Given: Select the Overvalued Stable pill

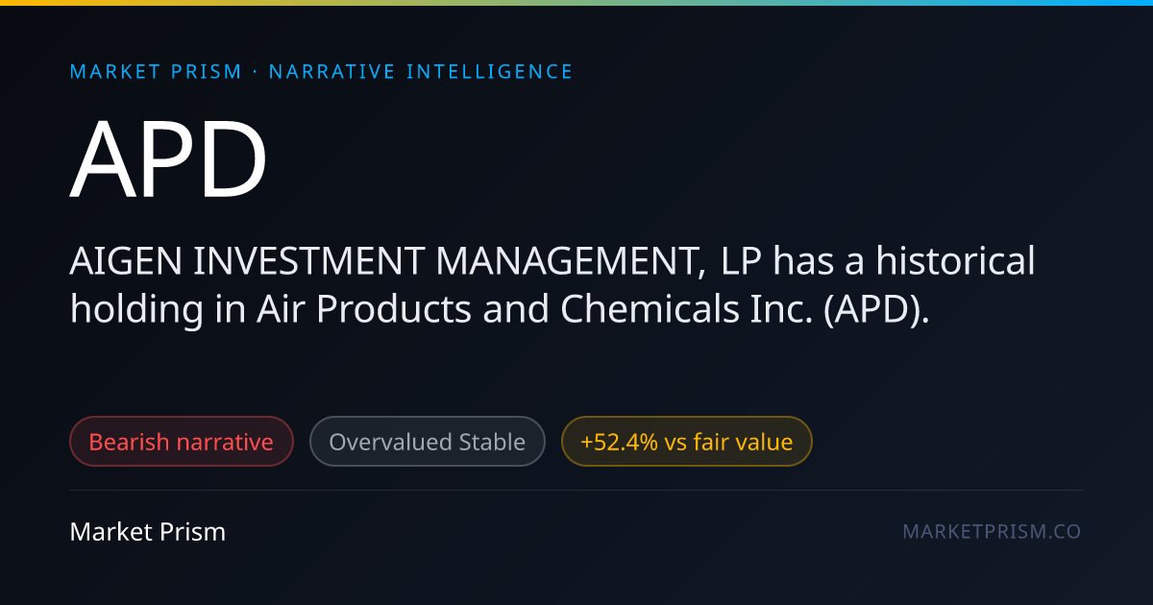Looking at the screenshot, I should point(428,442).
